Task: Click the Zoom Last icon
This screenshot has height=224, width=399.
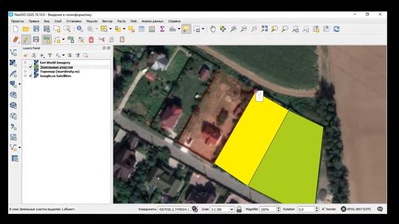Action: 295,29
